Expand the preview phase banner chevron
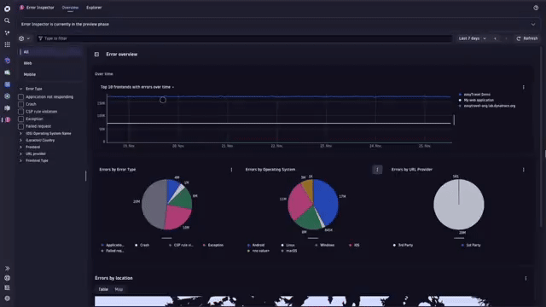The width and height of the screenshot is (546, 307). pyautogui.click(x=532, y=25)
